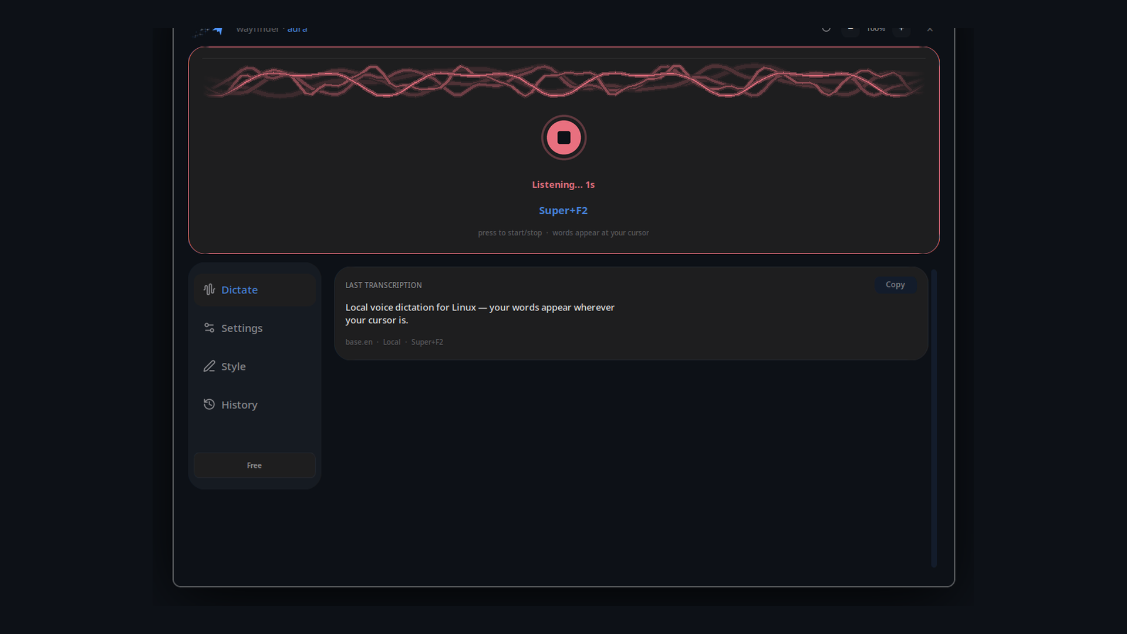Open the Dictate section in sidebar
1127x634 pixels.
254,290
